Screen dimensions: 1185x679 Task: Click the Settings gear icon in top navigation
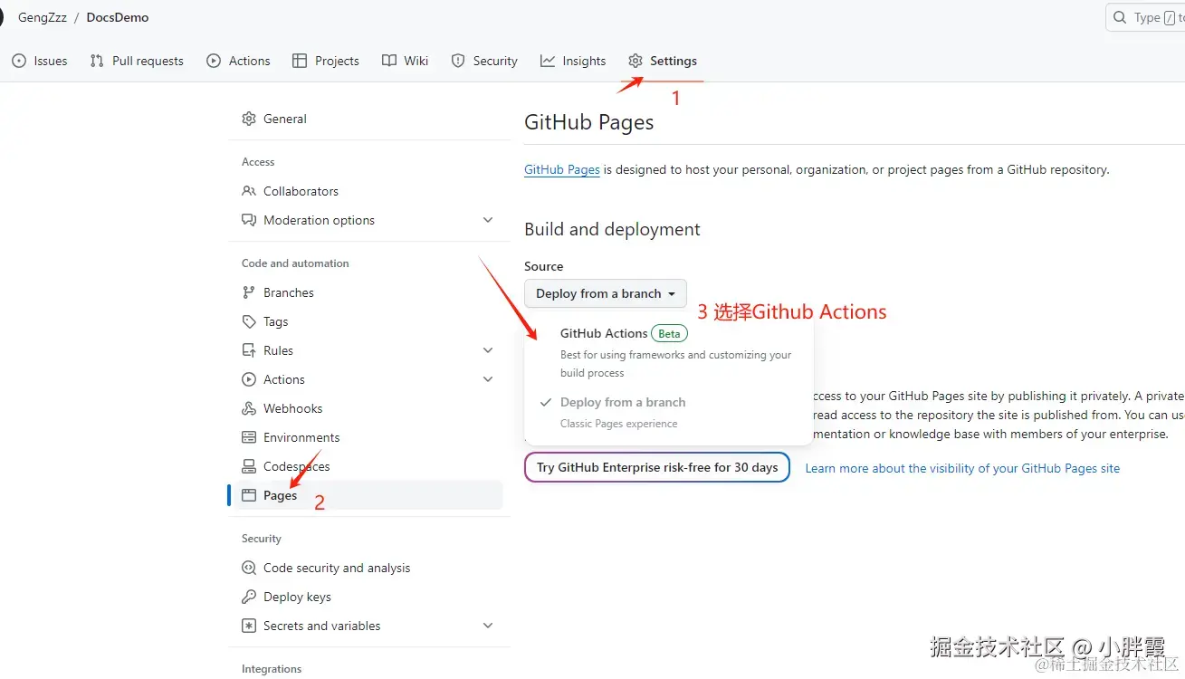pyautogui.click(x=636, y=61)
